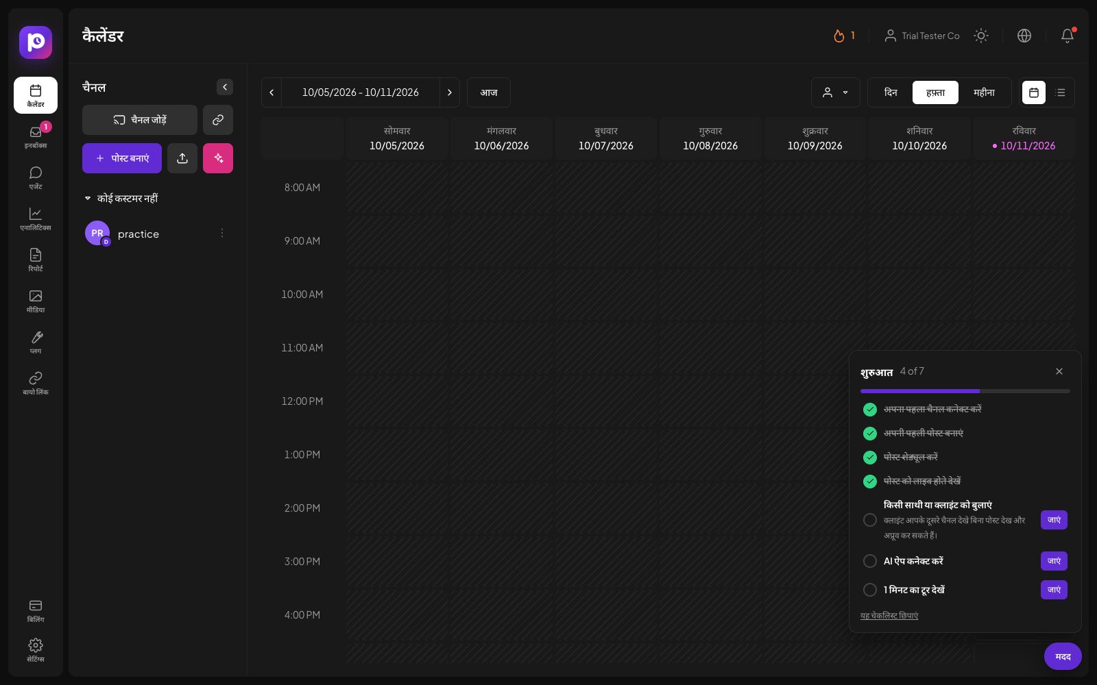The image size is (1097, 685).
Task: Open the language globe icon
Action: click(x=1024, y=36)
